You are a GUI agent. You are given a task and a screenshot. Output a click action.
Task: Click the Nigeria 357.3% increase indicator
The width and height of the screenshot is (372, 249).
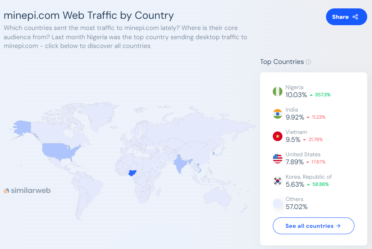[320, 95]
